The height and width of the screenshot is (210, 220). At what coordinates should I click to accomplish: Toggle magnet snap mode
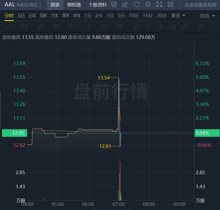pyautogui.click(x=173, y=27)
